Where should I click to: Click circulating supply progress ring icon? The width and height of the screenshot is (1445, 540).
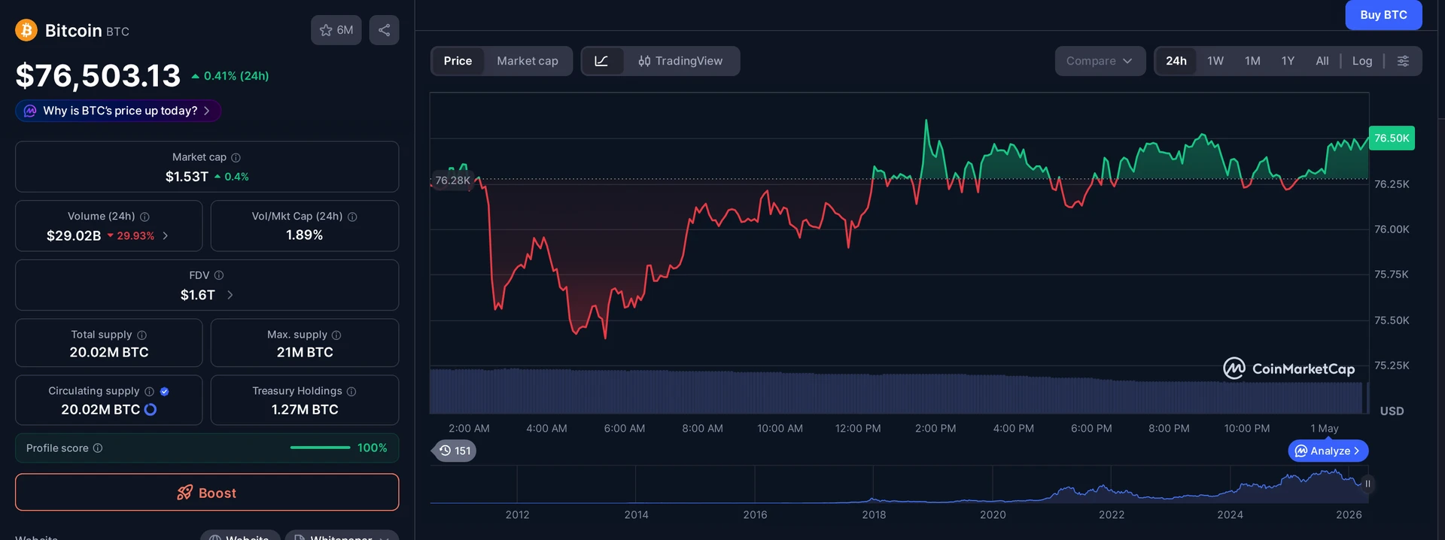click(x=151, y=409)
